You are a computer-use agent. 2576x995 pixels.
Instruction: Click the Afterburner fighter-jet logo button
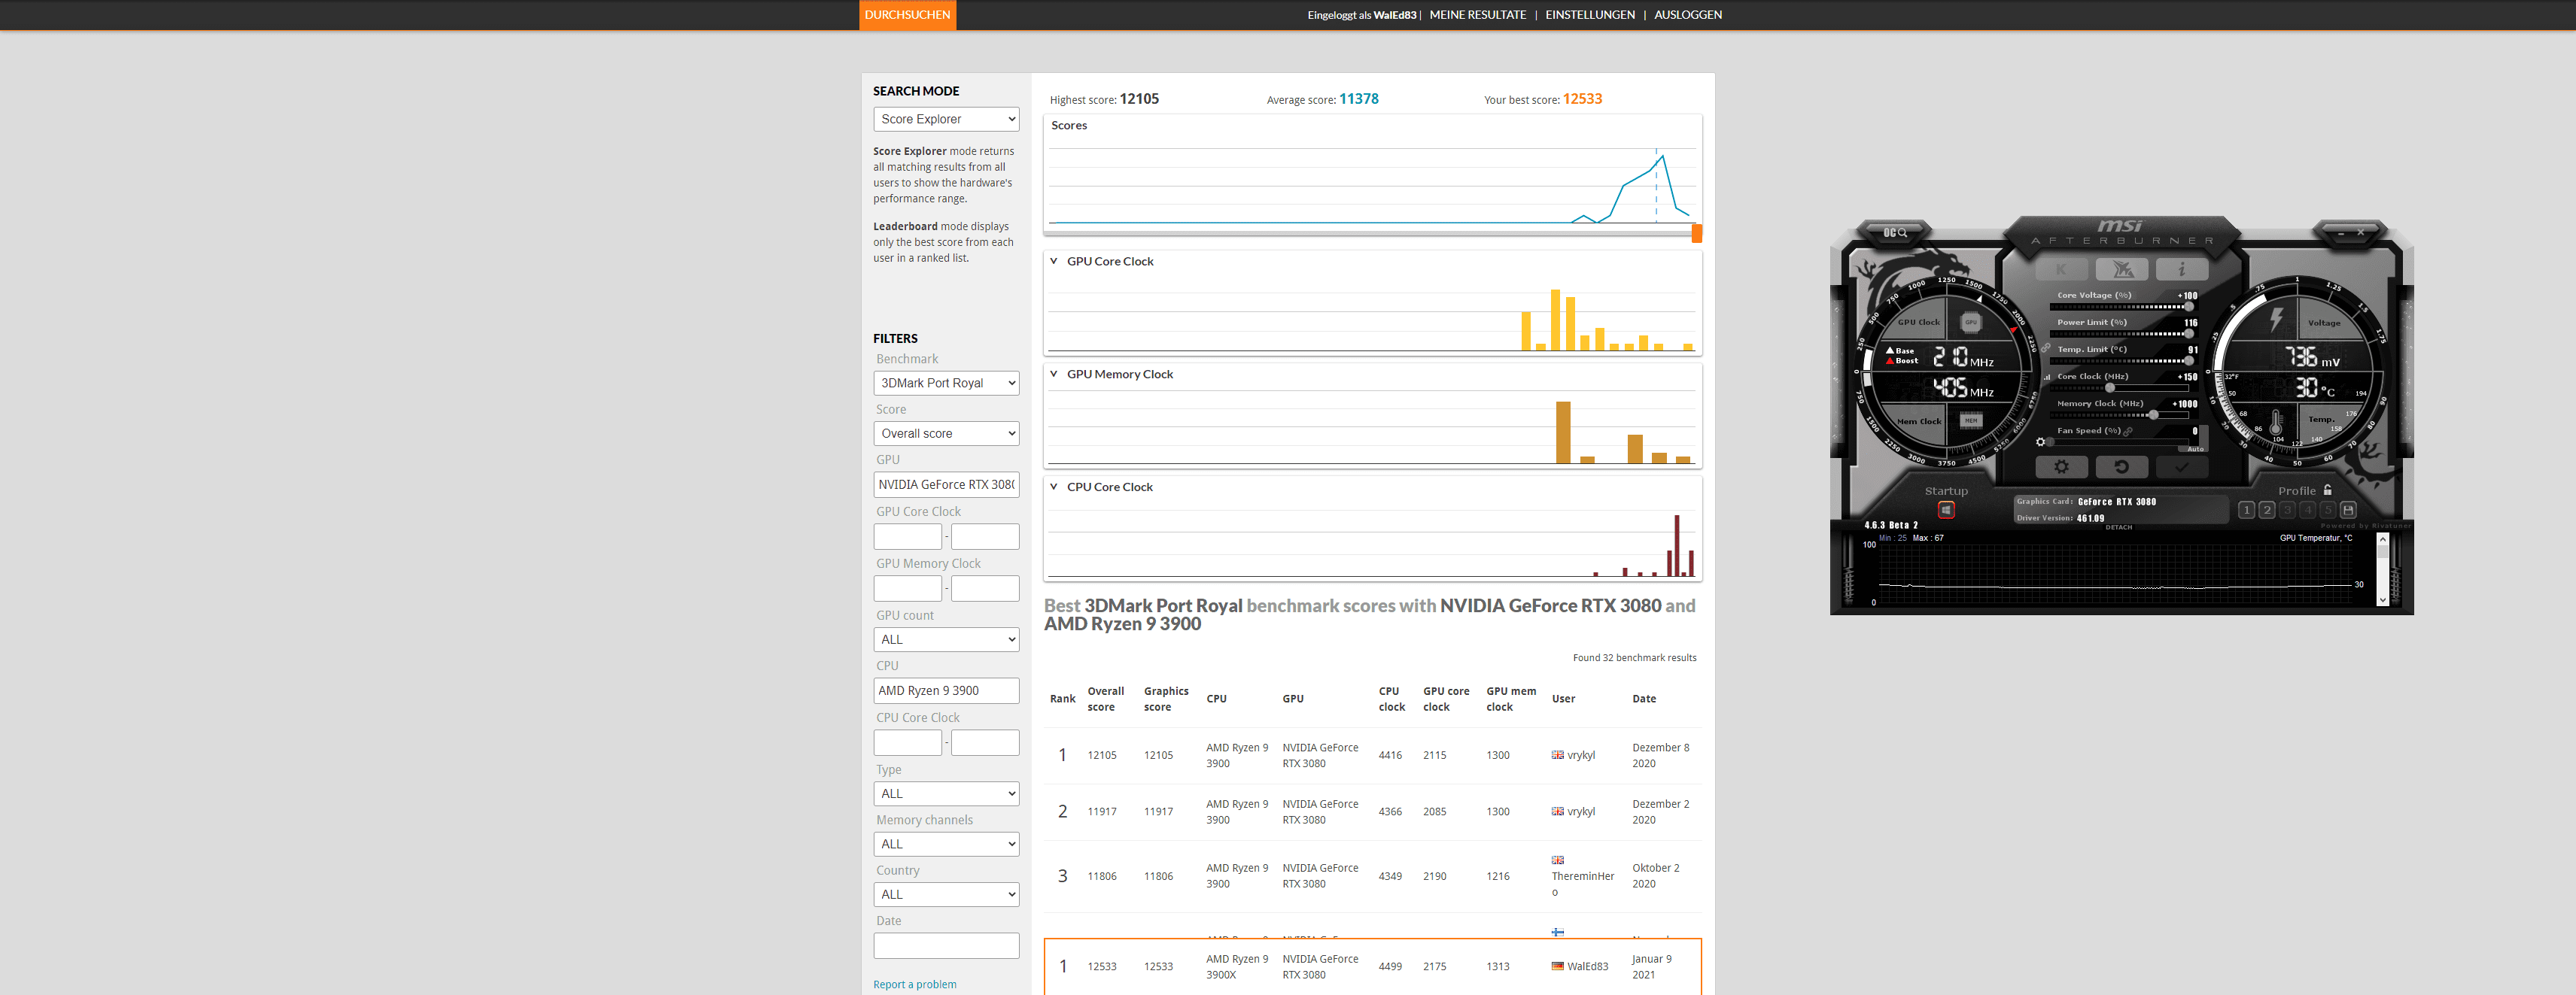tap(2122, 270)
